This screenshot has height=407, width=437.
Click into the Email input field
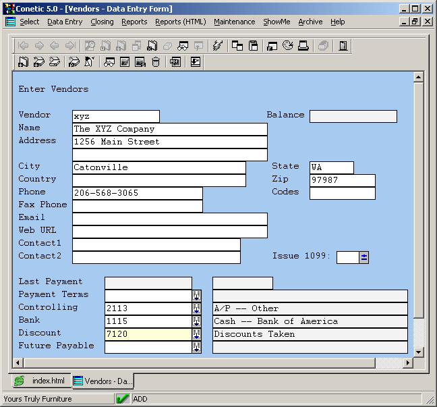coord(169,219)
